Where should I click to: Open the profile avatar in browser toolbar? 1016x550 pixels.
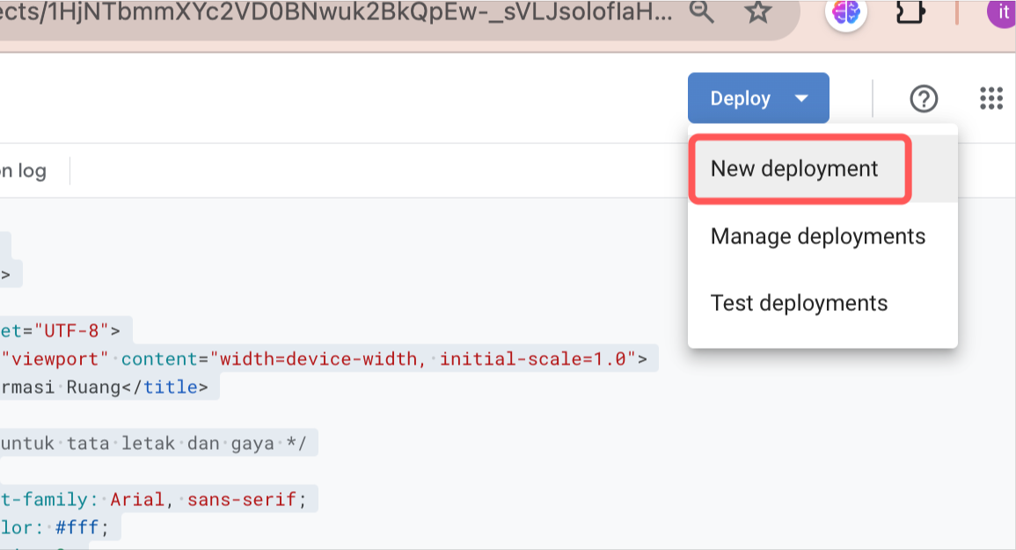(x=1002, y=13)
